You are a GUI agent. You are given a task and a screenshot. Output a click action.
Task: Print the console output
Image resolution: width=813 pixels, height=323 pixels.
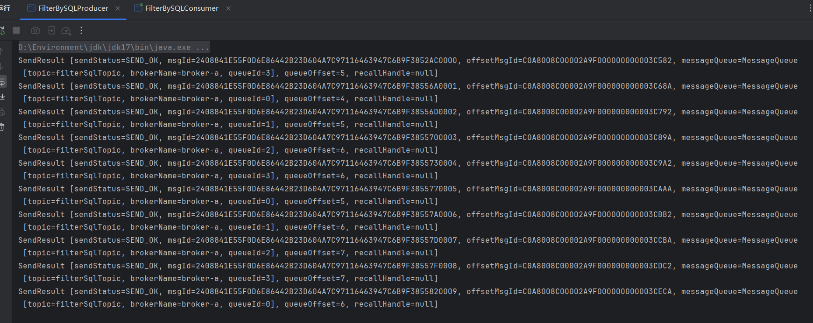click(x=2, y=112)
